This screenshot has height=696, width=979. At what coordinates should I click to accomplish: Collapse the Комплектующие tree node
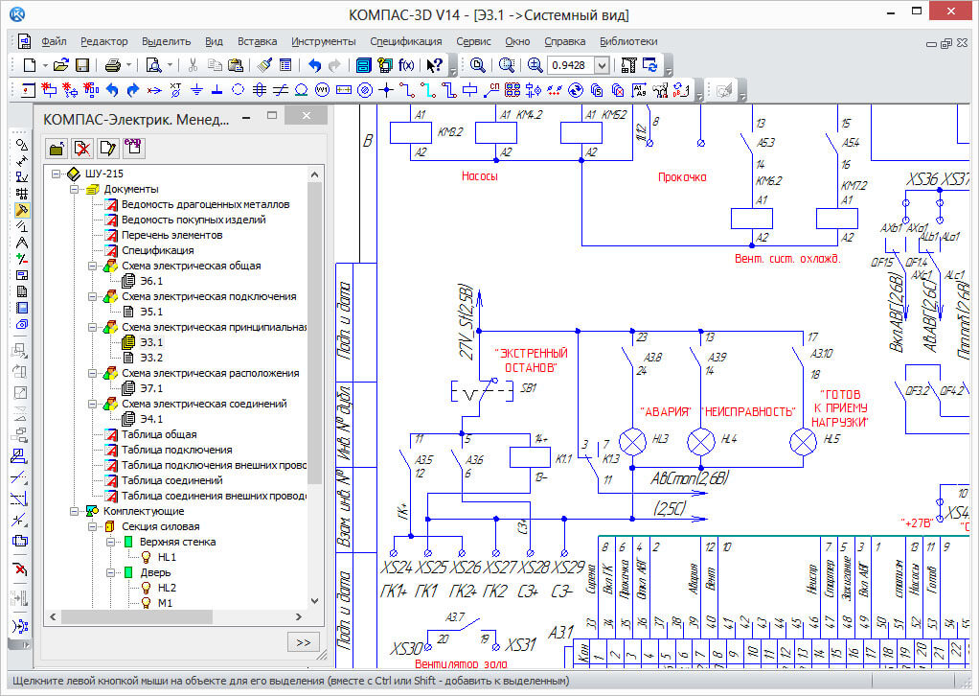[73, 511]
